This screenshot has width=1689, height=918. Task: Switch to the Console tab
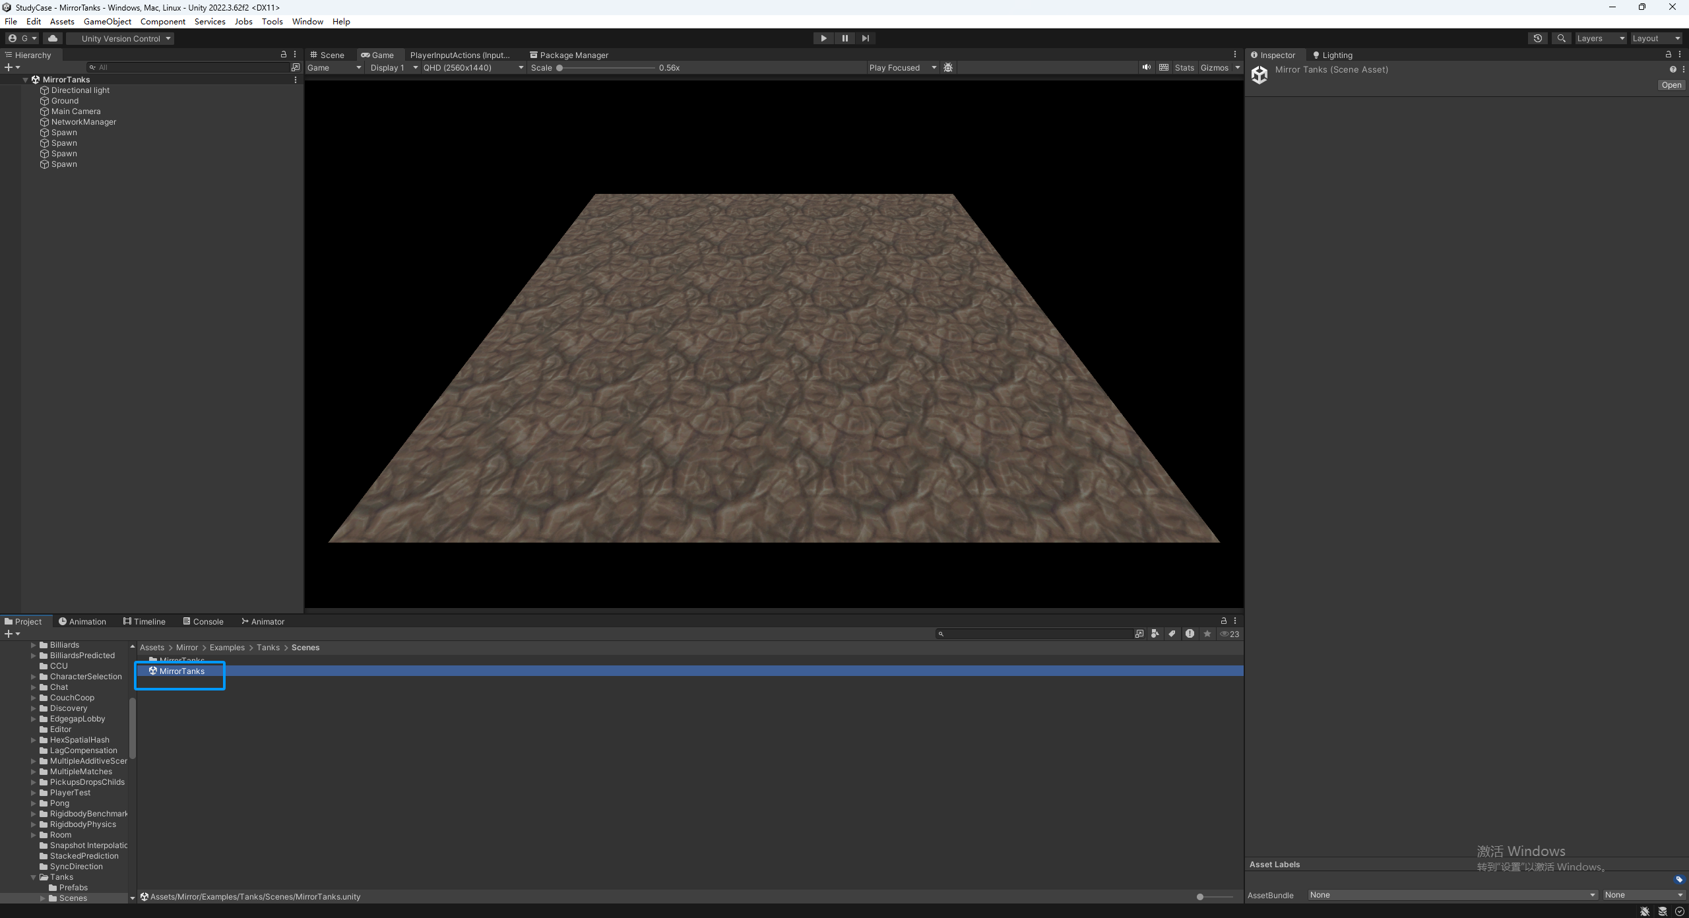[203, 621]
